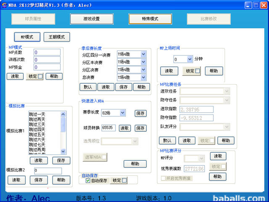Click 帮助 in 模拟比赛 group
The height and width of the screenshot is (202, 269).
point(61,180)
